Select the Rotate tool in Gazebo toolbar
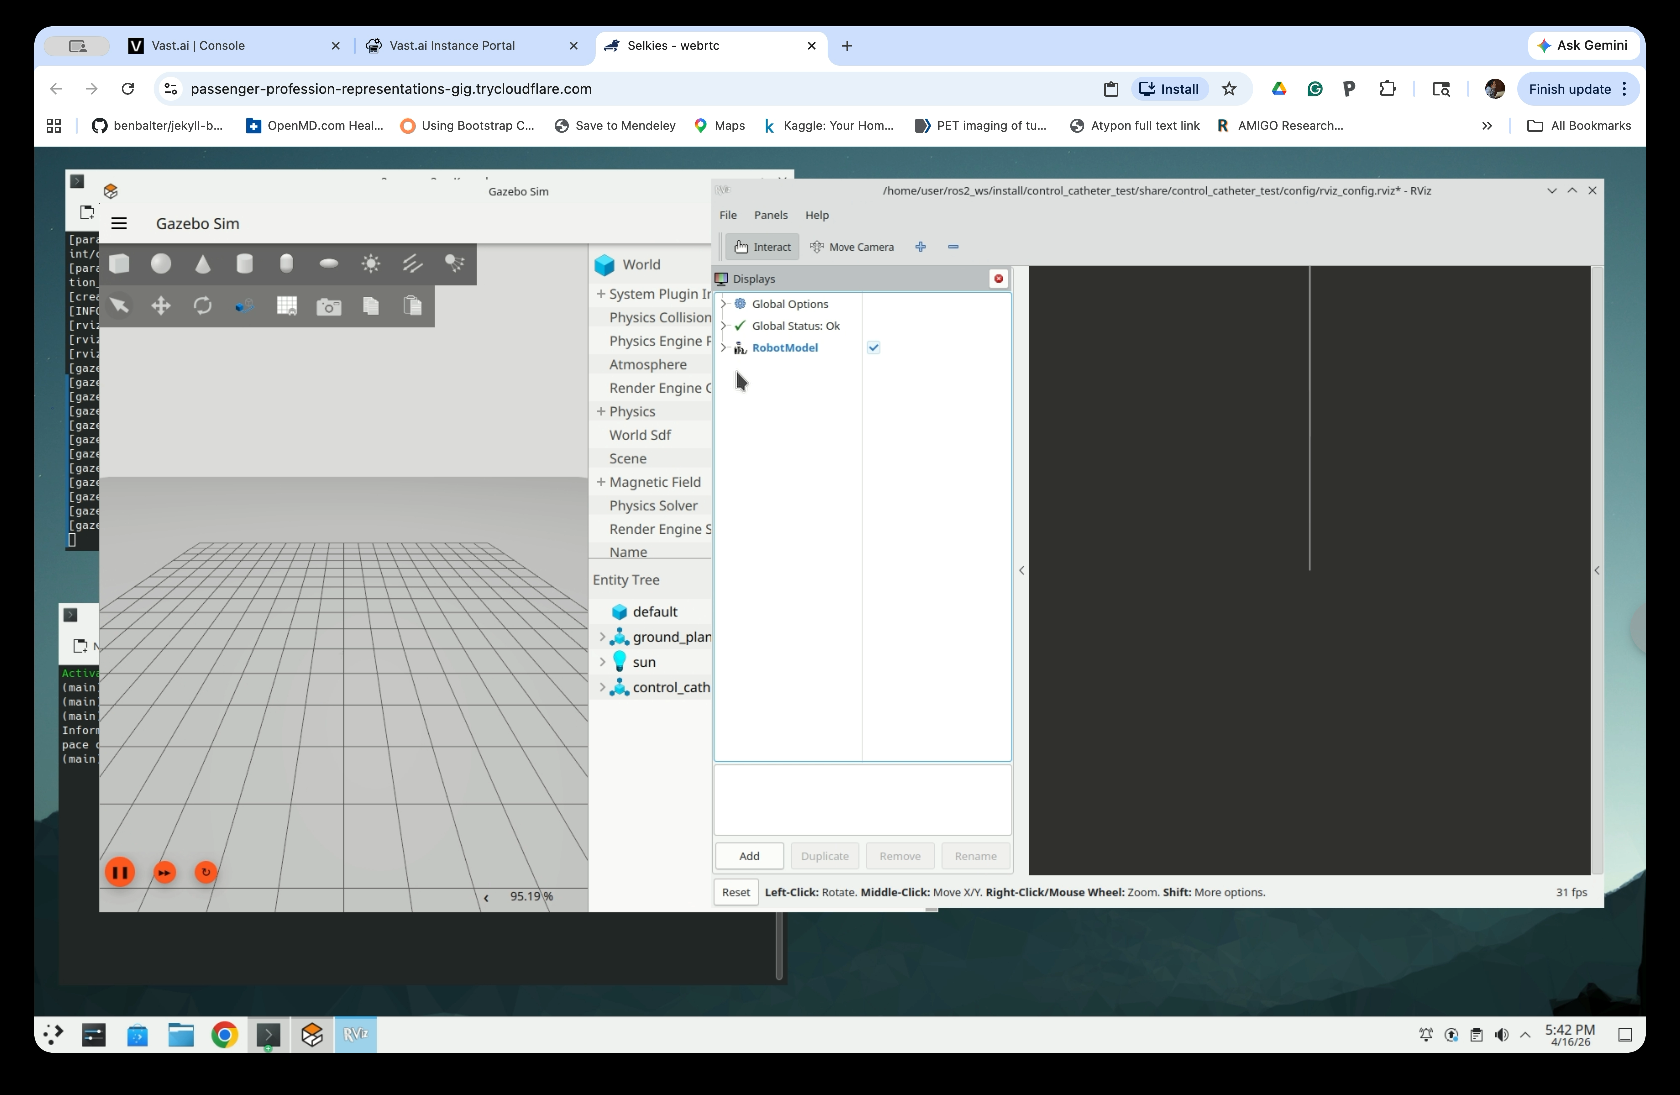The image size is (1680, 1095). pyautogui.click(x=202, y=306)
